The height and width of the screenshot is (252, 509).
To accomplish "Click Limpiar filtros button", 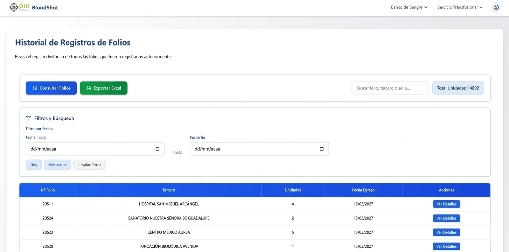I will click(x=89, y=165).
